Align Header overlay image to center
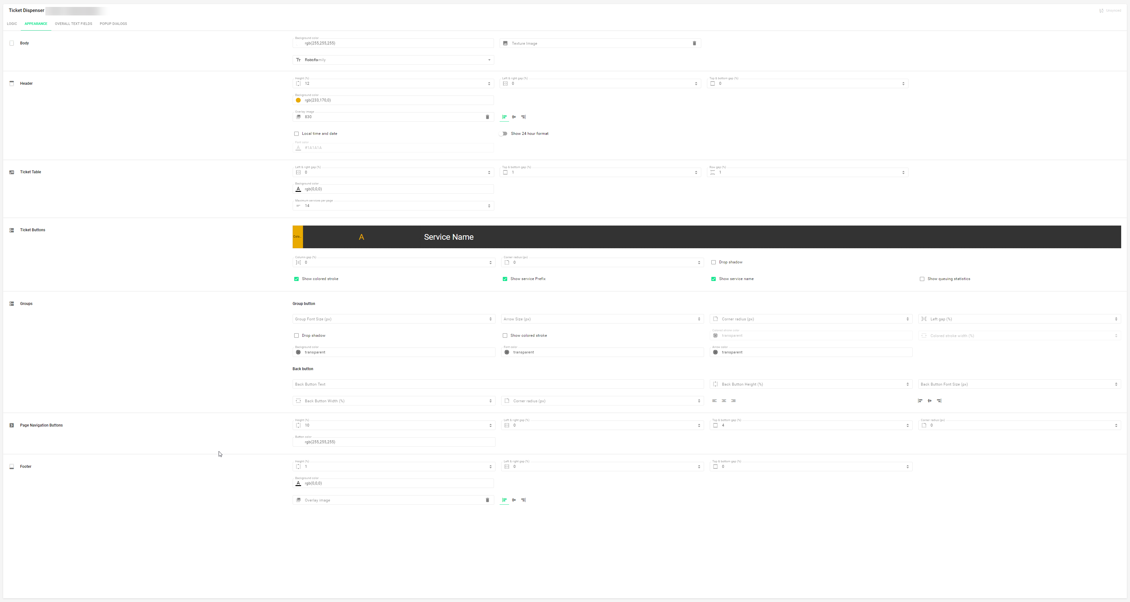Screen dimensions: 1130x602 [514, 117]
